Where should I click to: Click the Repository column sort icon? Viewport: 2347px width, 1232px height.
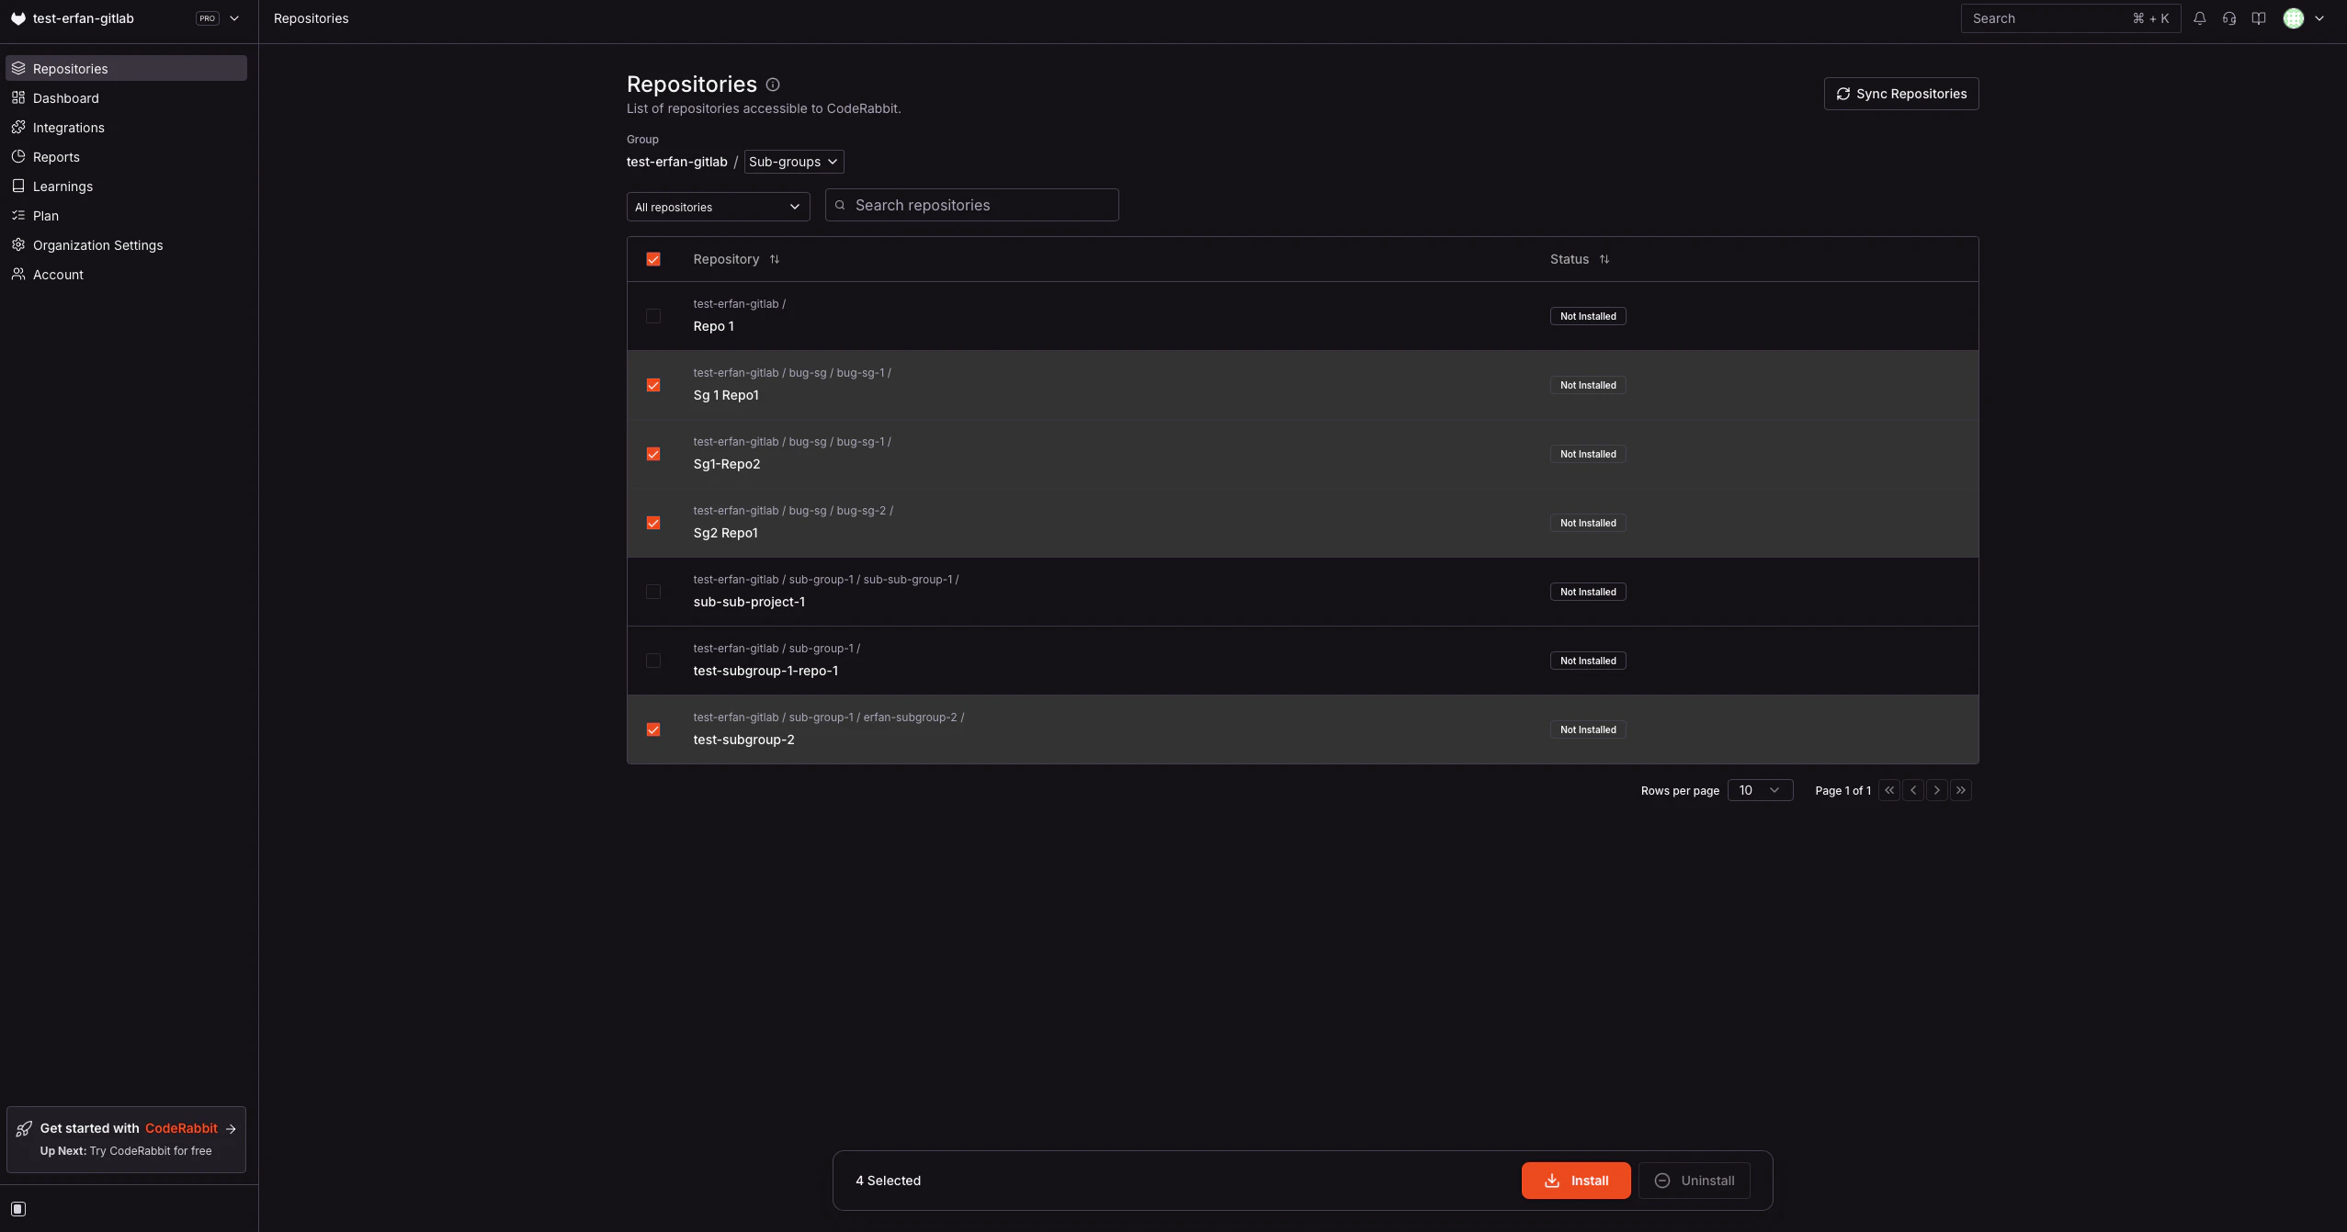point(775,259)
